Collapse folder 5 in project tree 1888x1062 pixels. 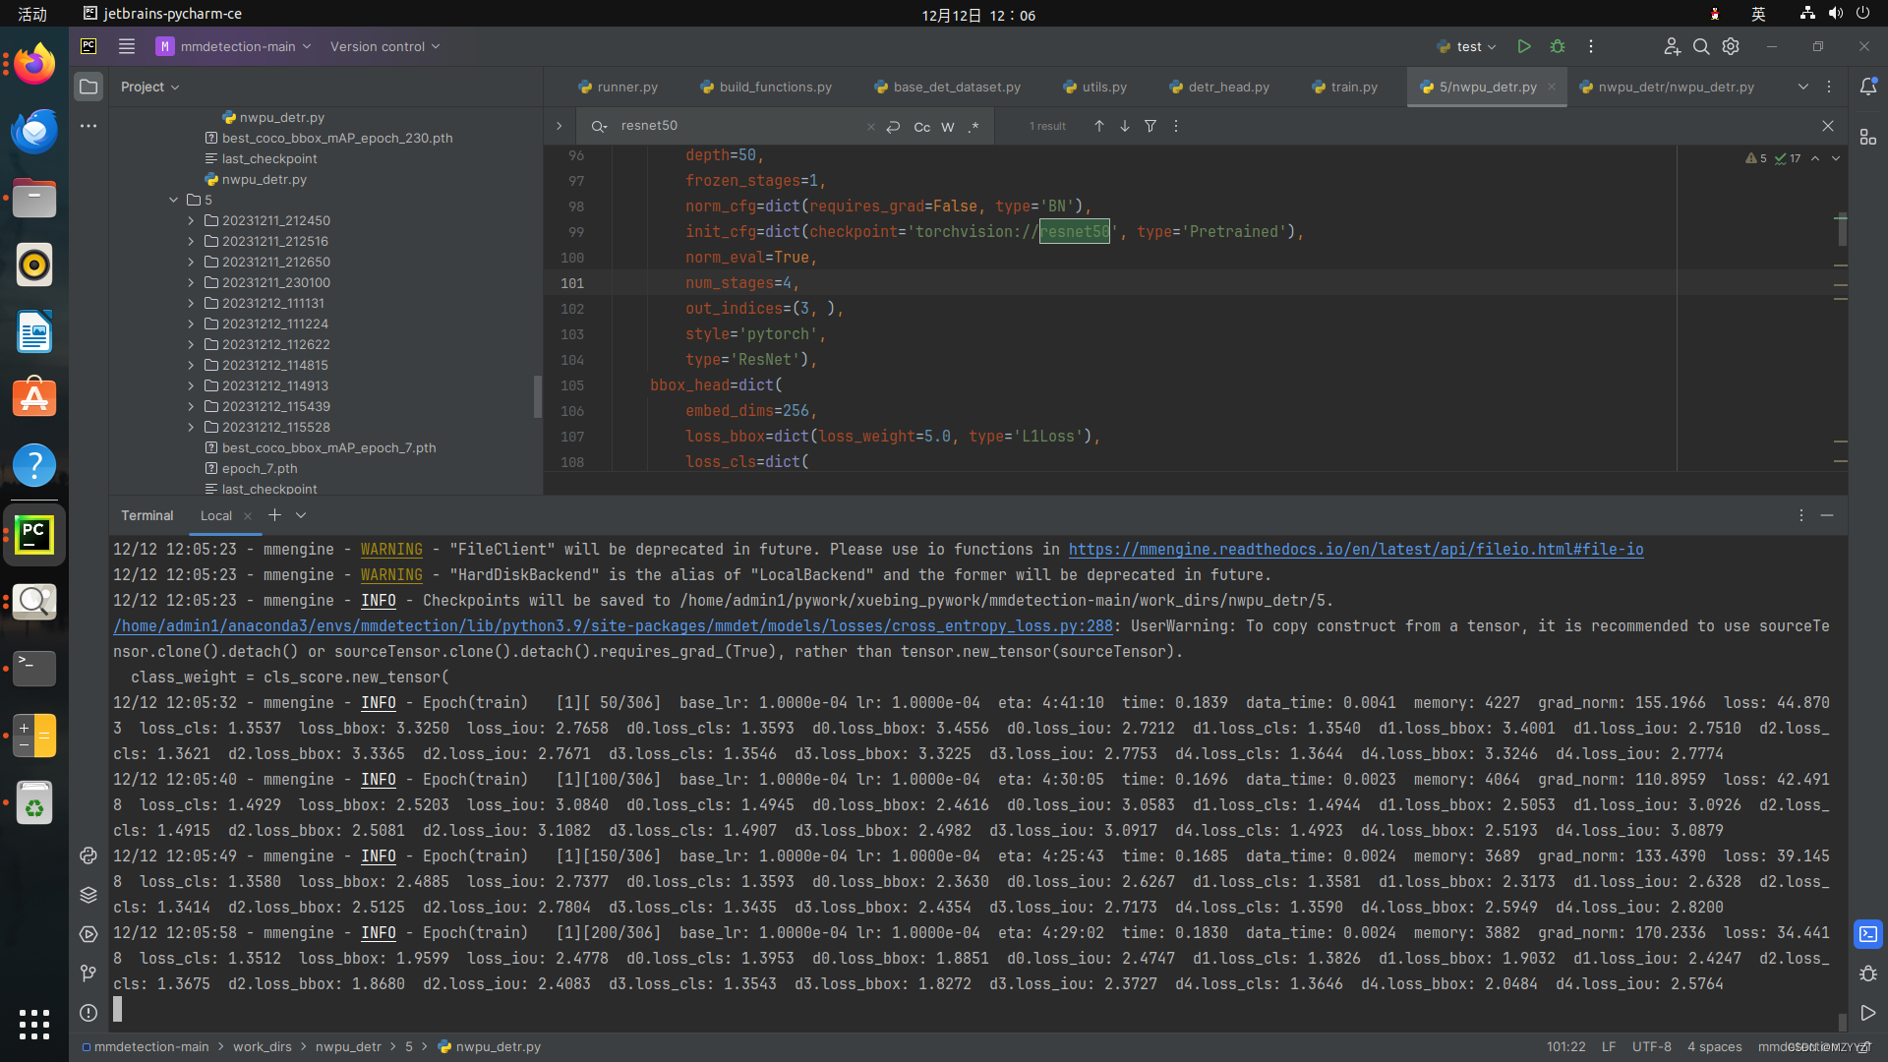click(174, 200)
